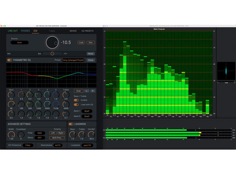Select the R channel EQ button
Image resolution: width=236 pixels, height=174 pixels.
tap(93, 91)
